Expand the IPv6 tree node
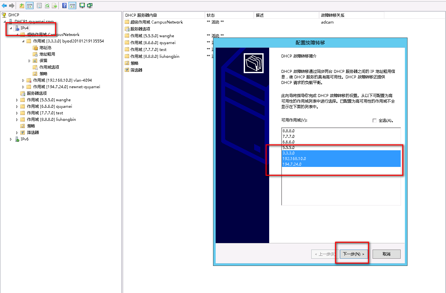 pos(11,139)
